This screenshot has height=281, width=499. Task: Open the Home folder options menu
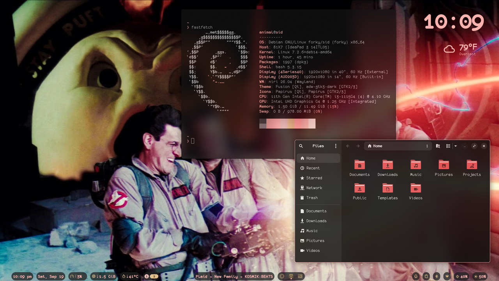pos(427,146)
